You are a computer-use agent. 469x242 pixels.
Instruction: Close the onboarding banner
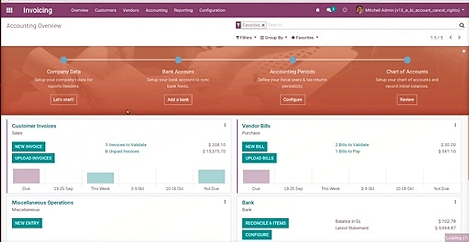tap(464, 51)
